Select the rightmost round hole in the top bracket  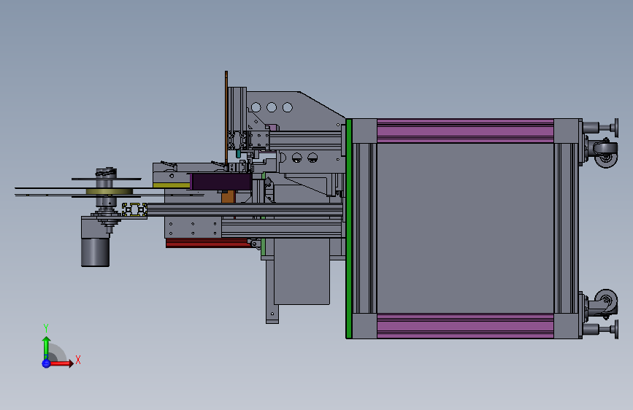tap(288, 107)
